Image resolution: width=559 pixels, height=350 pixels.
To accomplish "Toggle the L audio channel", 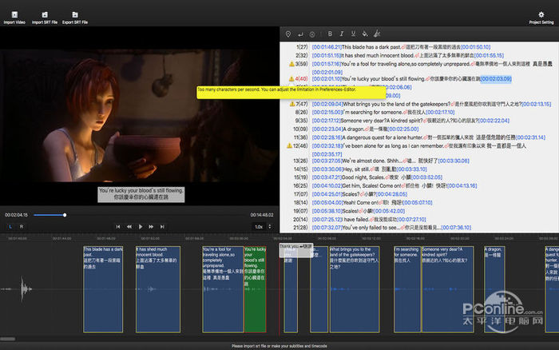I will click(11, 226).
